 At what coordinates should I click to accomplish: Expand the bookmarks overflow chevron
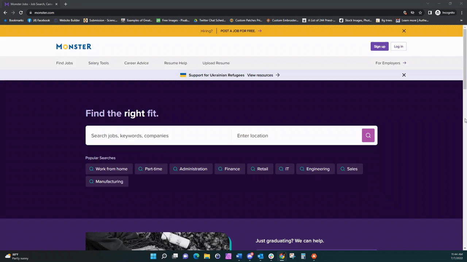tap(462, 20)
